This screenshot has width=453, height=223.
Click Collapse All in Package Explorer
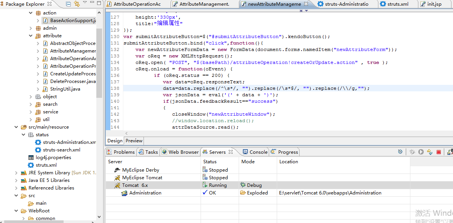pyautogui.click(x=69, y=4)
